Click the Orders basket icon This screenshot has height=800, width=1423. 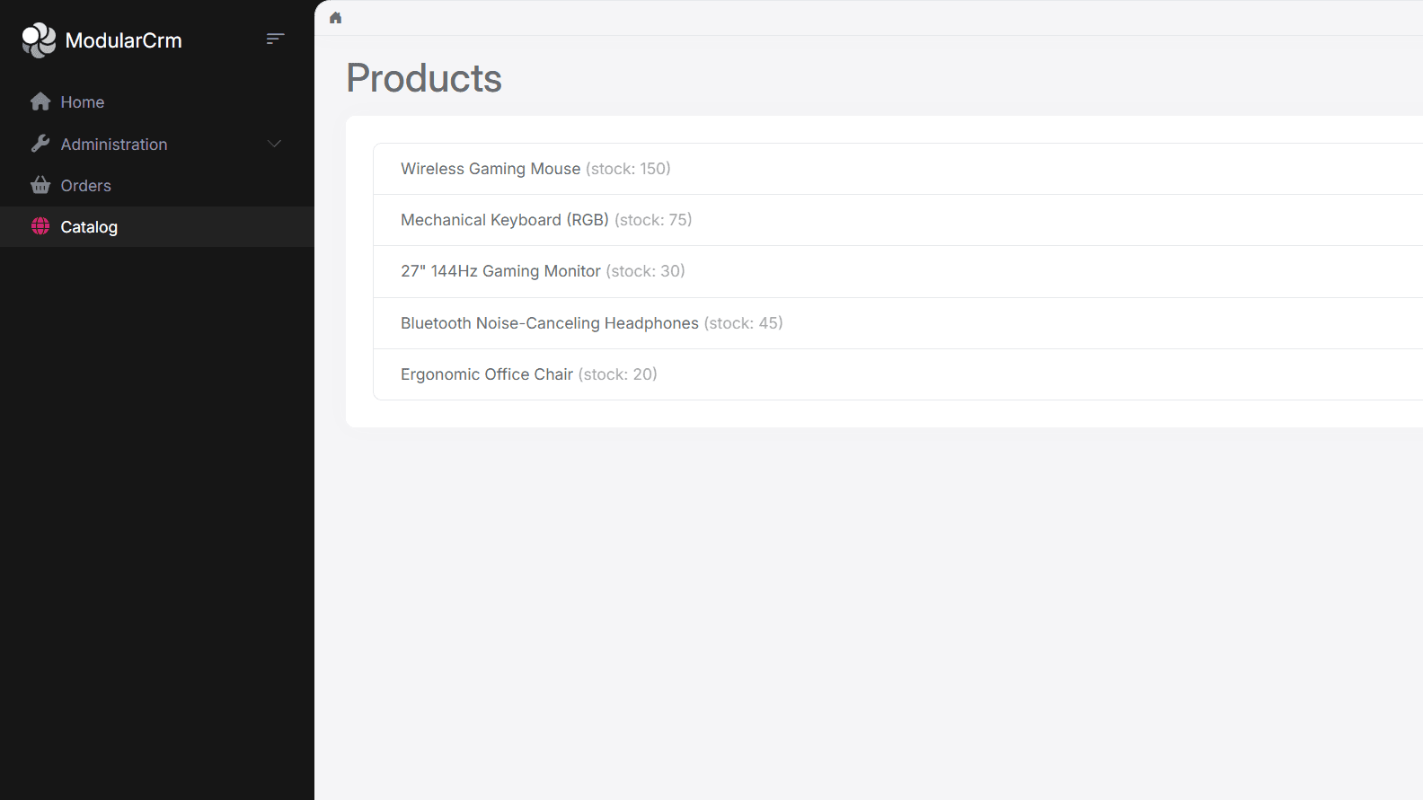point(40,185)
